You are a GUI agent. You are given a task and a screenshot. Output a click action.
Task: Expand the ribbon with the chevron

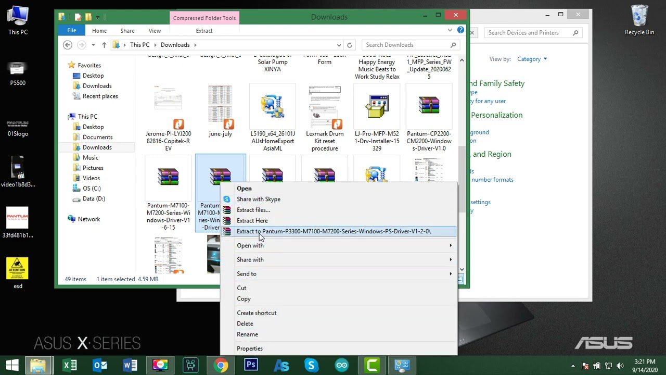[x=450, y=30]
